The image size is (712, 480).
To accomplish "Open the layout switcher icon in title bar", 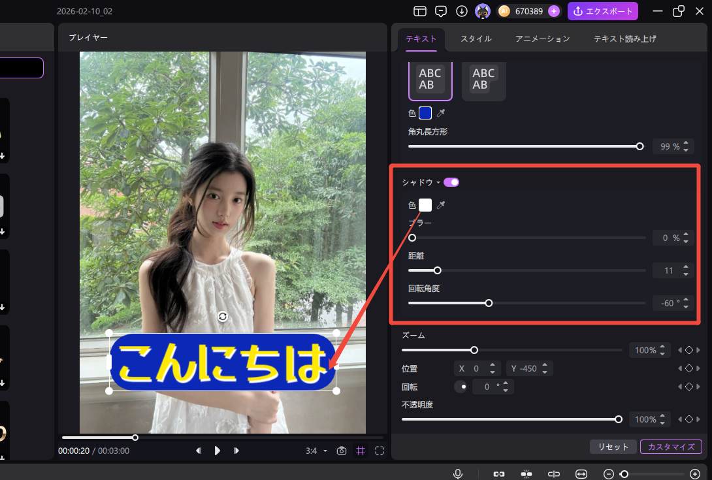I will 420,11.
